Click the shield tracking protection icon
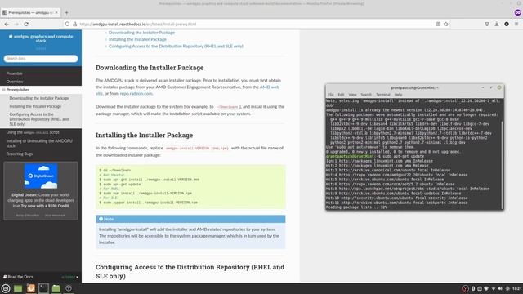Screen dimensions: 523x294 point(67,24)
